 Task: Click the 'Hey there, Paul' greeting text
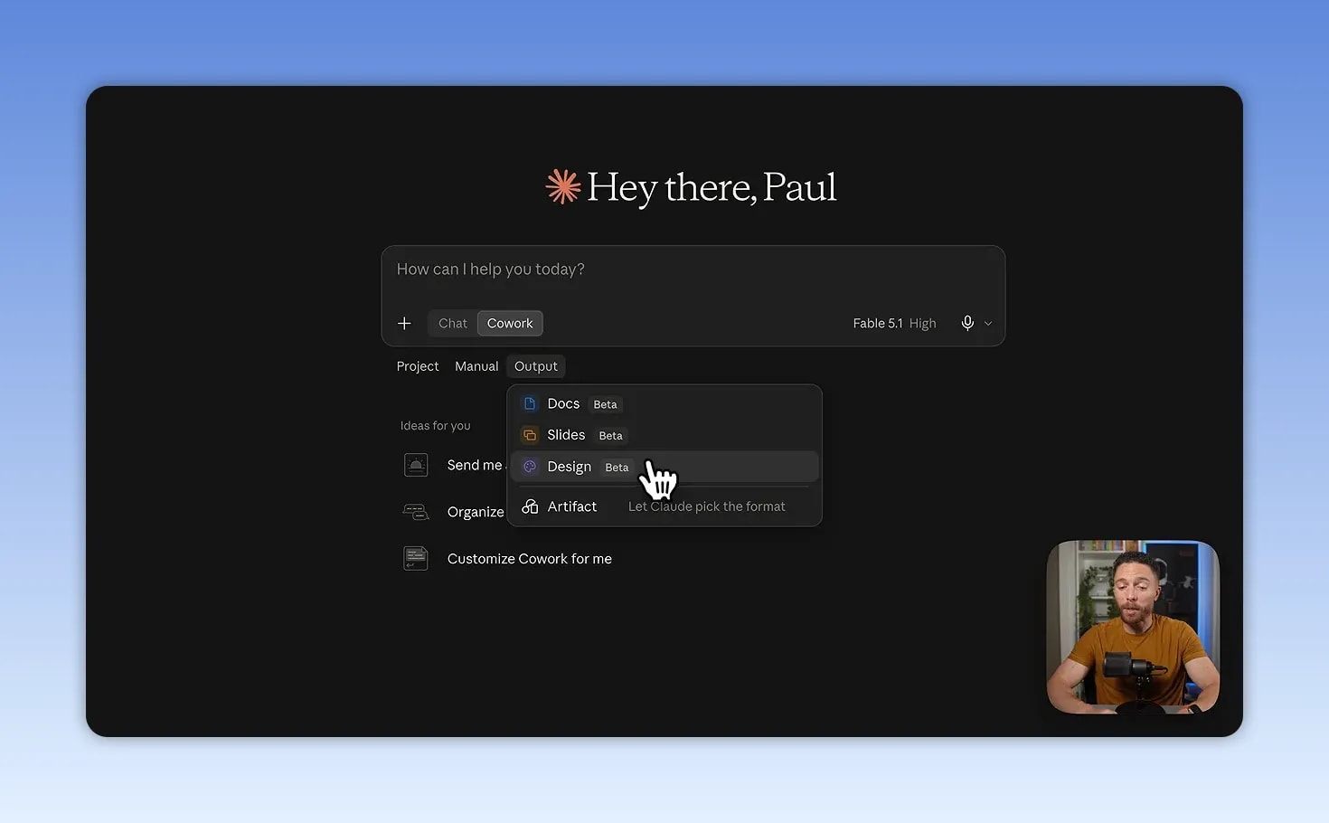click(712, 187)
